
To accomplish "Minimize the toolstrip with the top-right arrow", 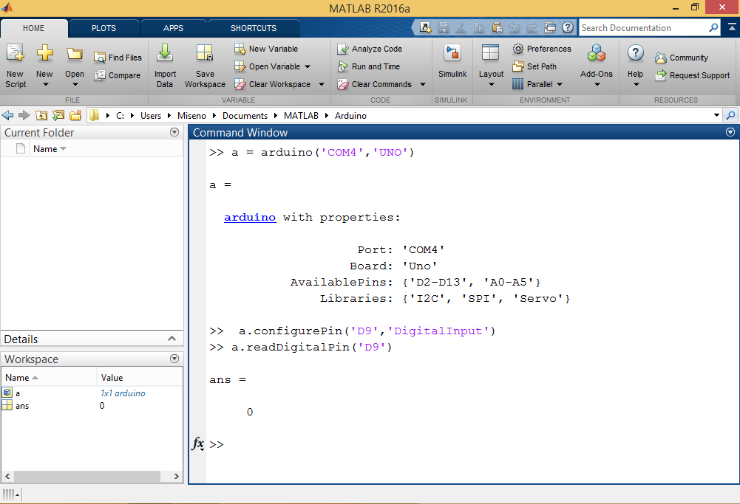I will (x=732, y=28).
